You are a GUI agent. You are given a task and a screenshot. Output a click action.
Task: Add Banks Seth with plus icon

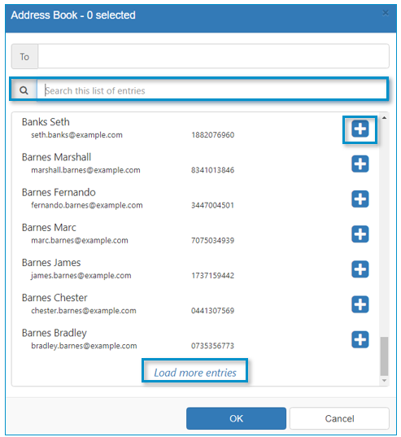(360, 129)
